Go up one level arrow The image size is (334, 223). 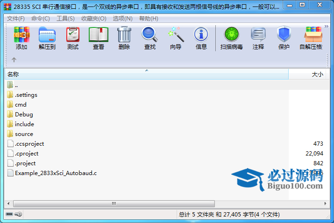[x=14, y=60]
